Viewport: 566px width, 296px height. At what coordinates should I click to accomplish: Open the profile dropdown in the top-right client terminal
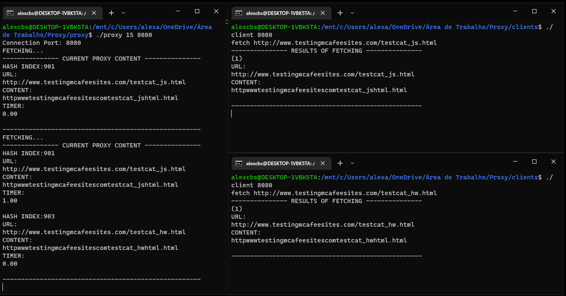tap(352, 13)
